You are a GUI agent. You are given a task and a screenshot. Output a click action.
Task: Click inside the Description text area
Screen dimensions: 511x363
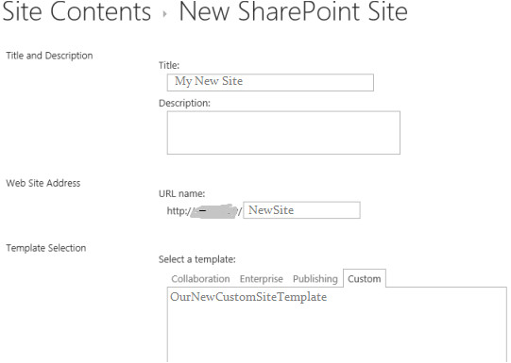coord(283,133)
